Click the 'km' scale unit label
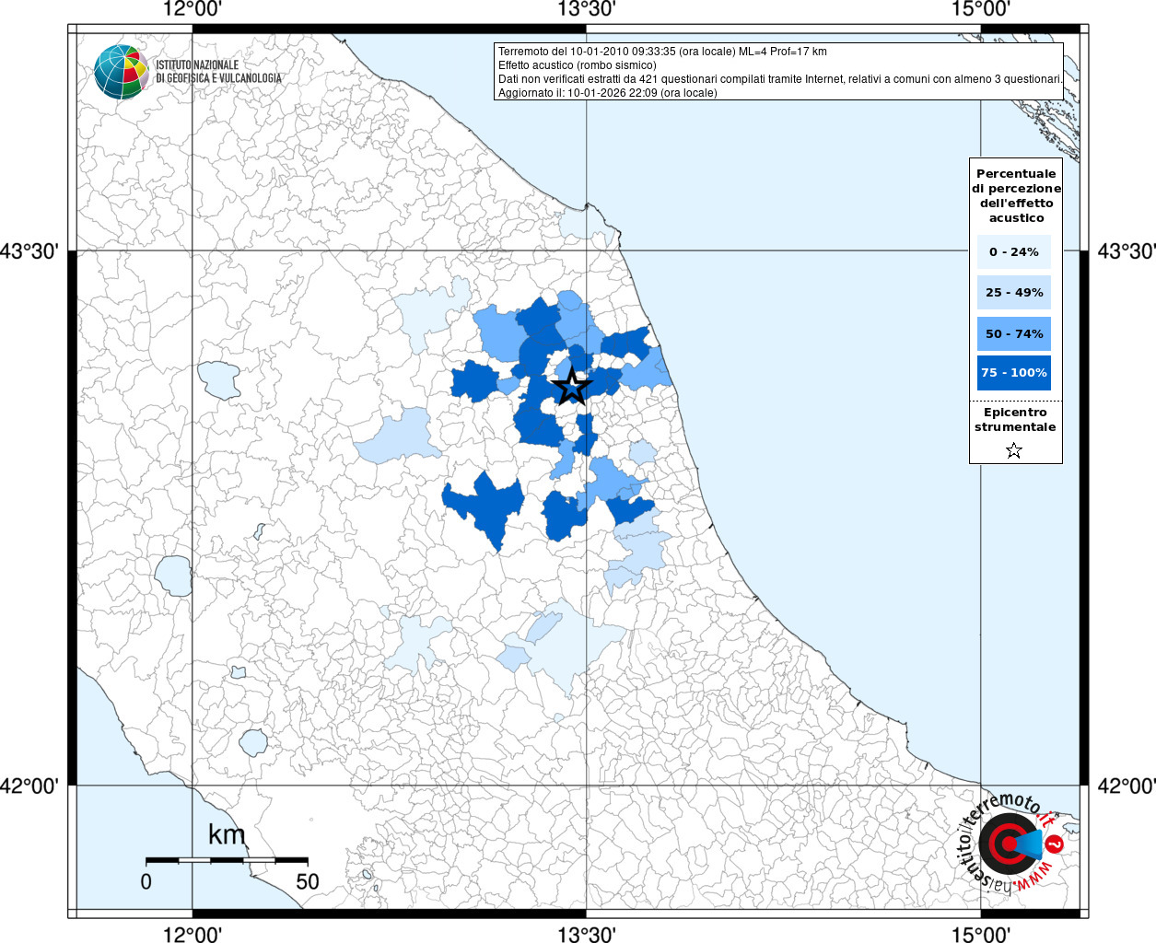 pyautogui.click(x=227, y=834)
